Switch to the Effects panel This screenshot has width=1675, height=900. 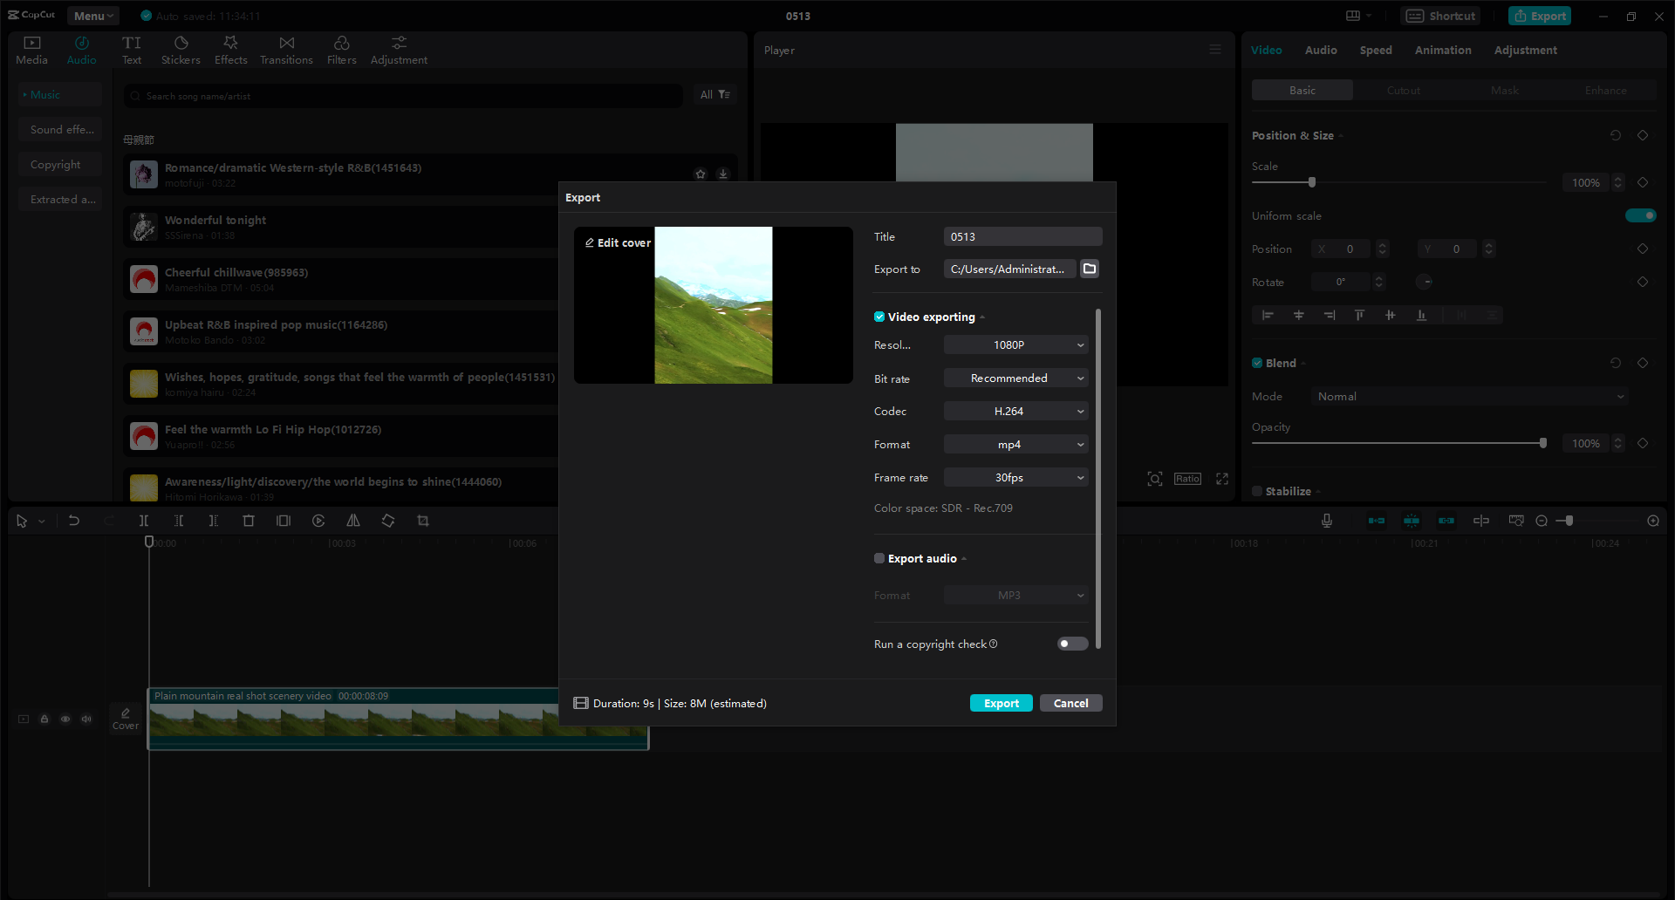(x=230, y=49)
